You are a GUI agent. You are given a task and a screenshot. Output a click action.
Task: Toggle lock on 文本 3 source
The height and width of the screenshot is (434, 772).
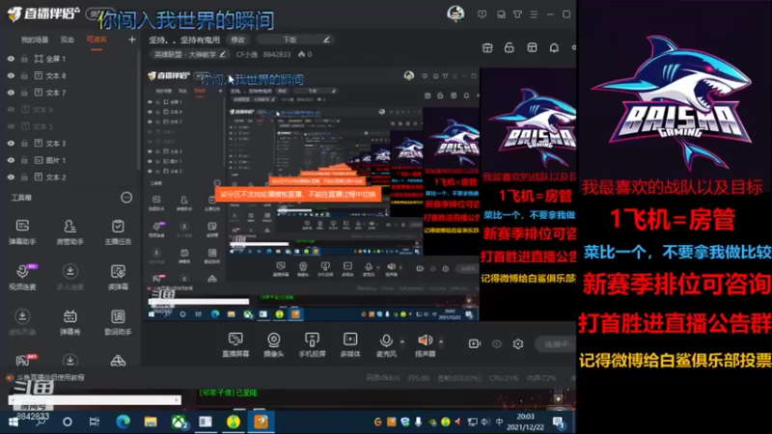24,143
